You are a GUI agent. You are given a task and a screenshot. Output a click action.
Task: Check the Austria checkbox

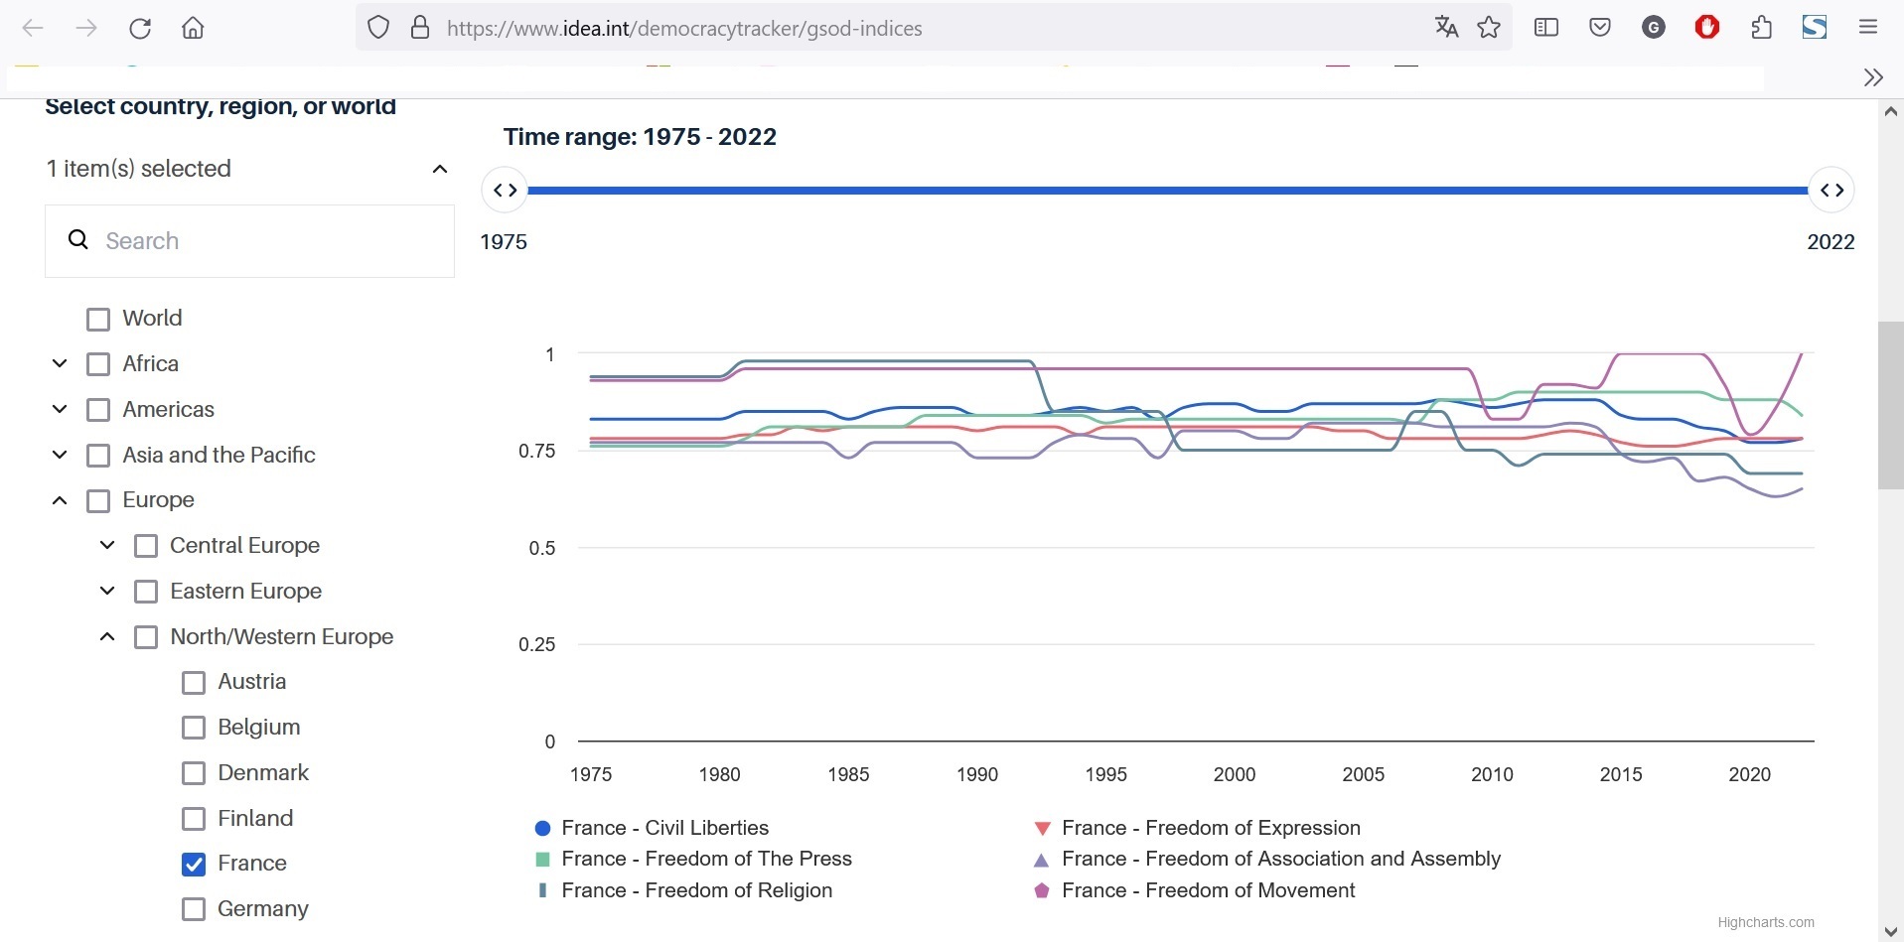pos(194,683)
